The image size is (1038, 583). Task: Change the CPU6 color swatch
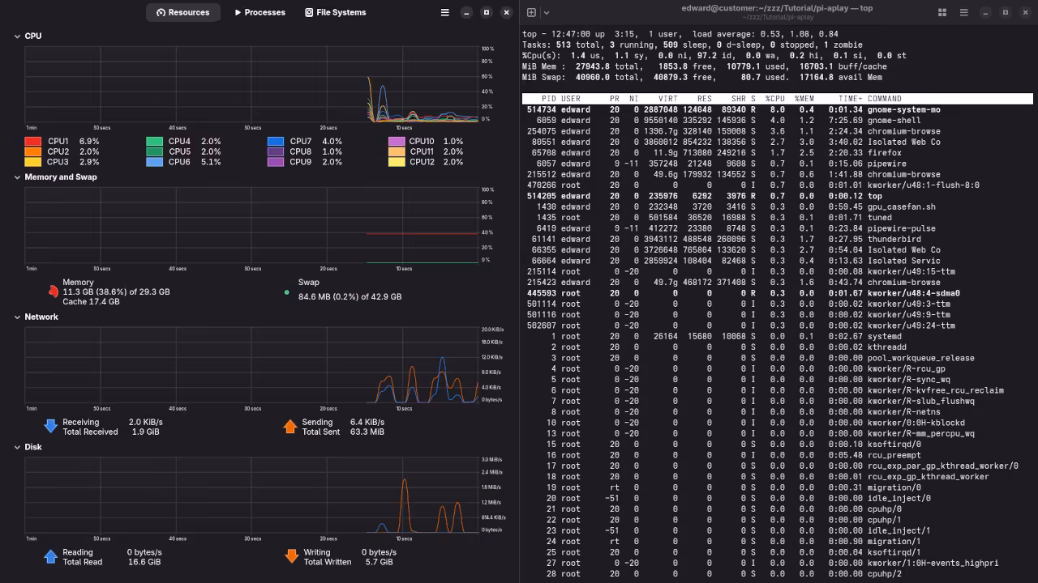[155, 162]
